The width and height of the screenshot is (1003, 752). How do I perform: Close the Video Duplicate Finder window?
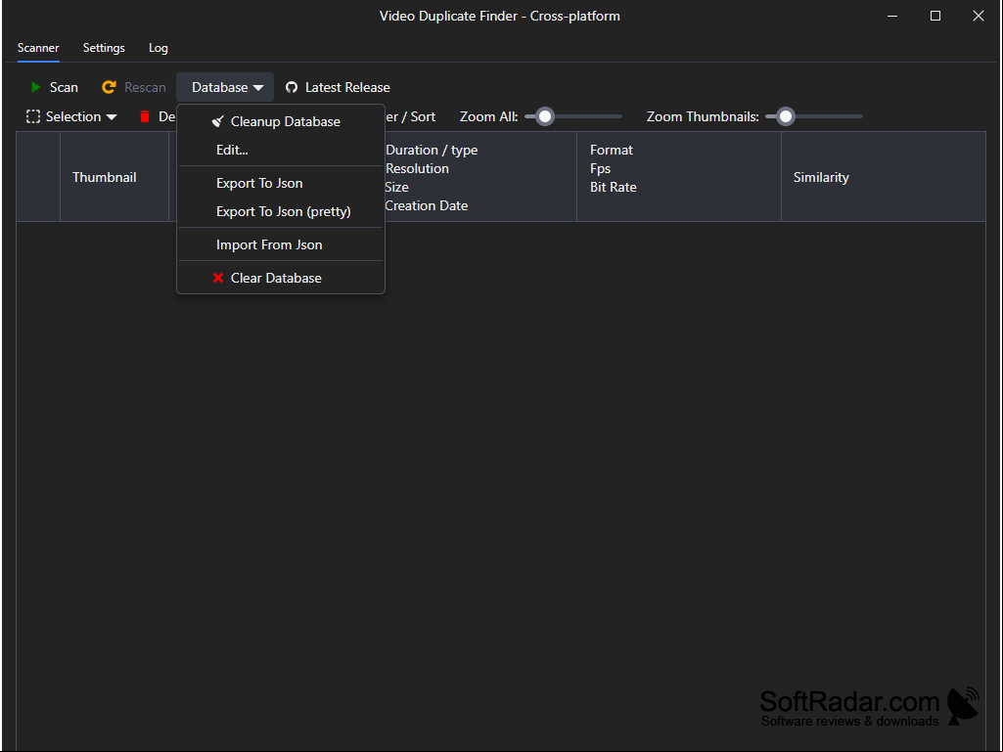point(979,16)
